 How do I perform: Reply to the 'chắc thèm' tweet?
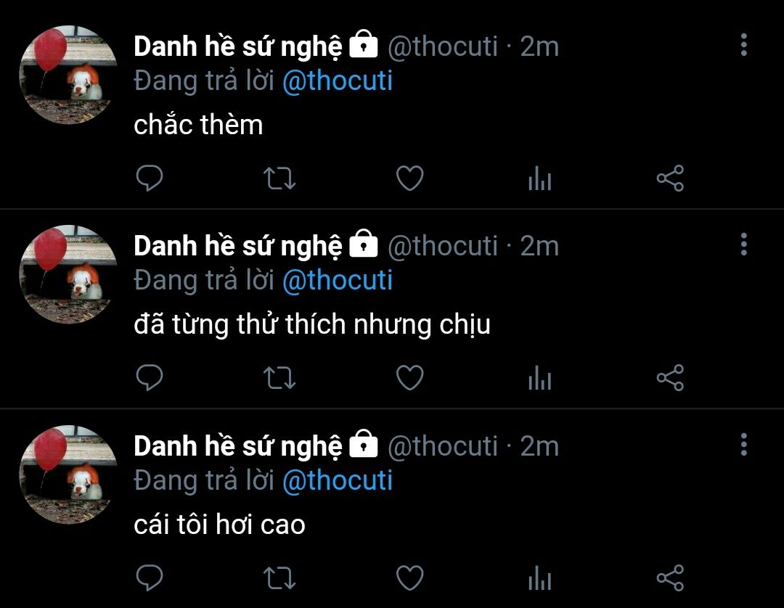pos(150,178)
